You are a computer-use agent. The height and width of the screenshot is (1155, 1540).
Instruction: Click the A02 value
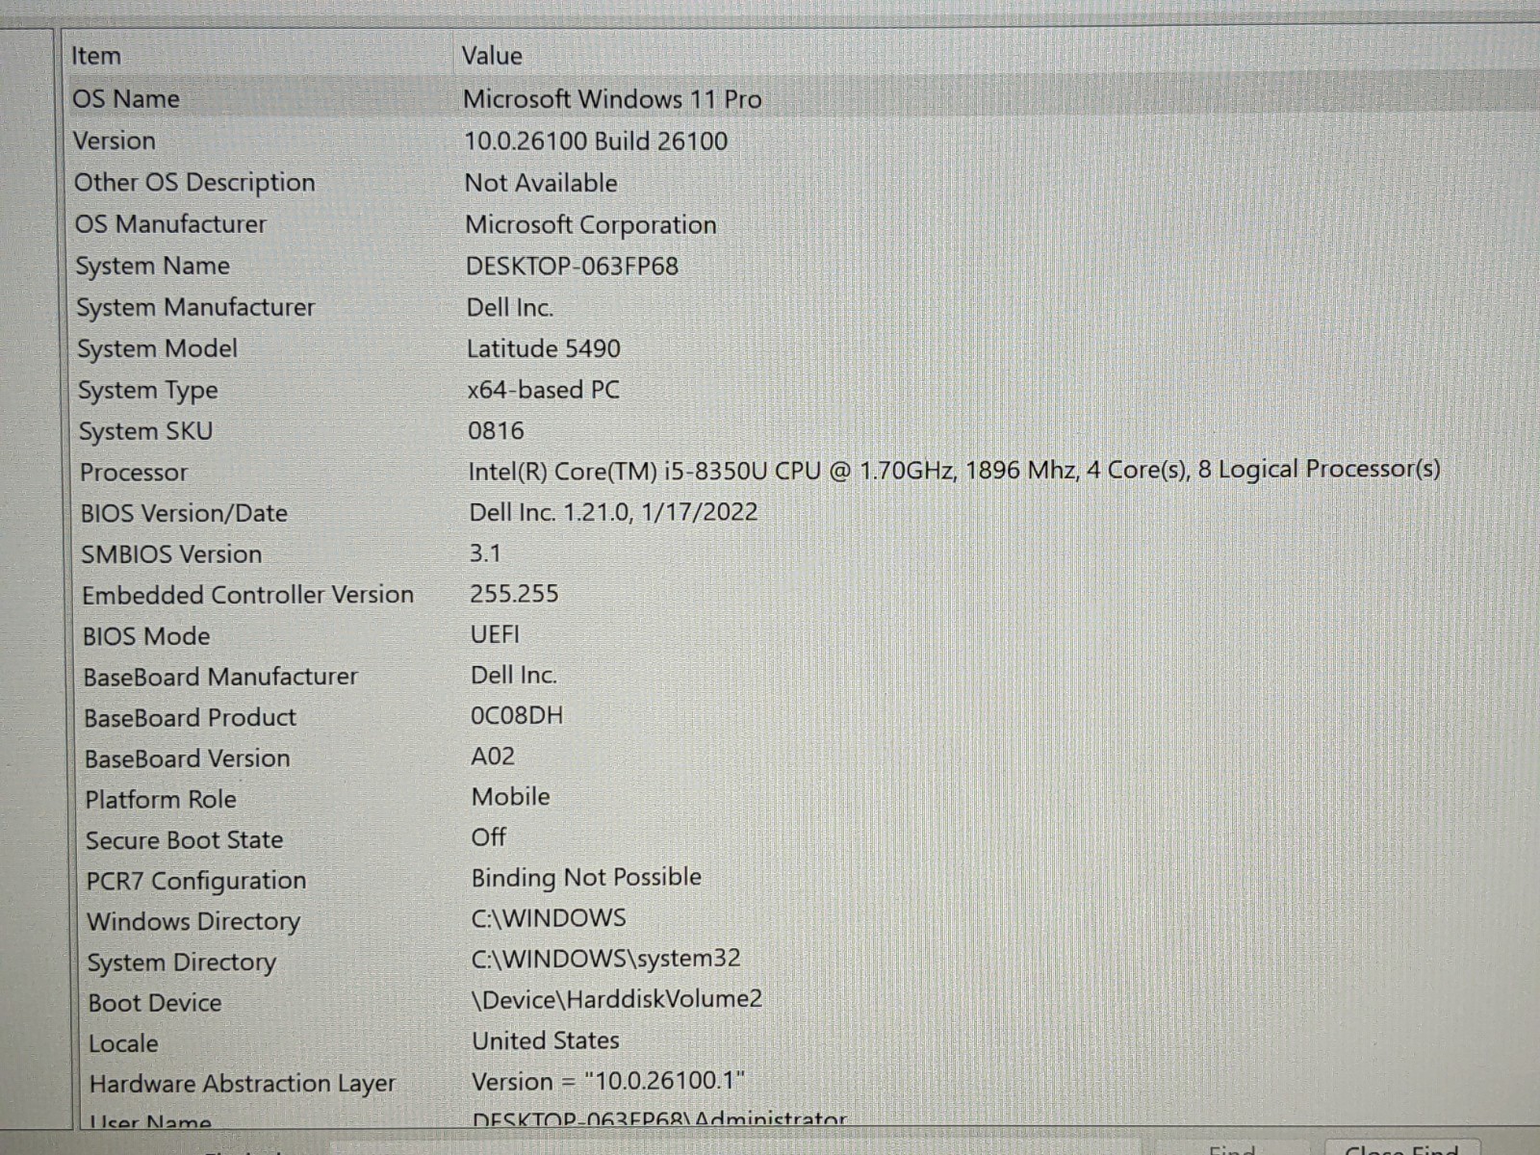click(x=493, y=757)
